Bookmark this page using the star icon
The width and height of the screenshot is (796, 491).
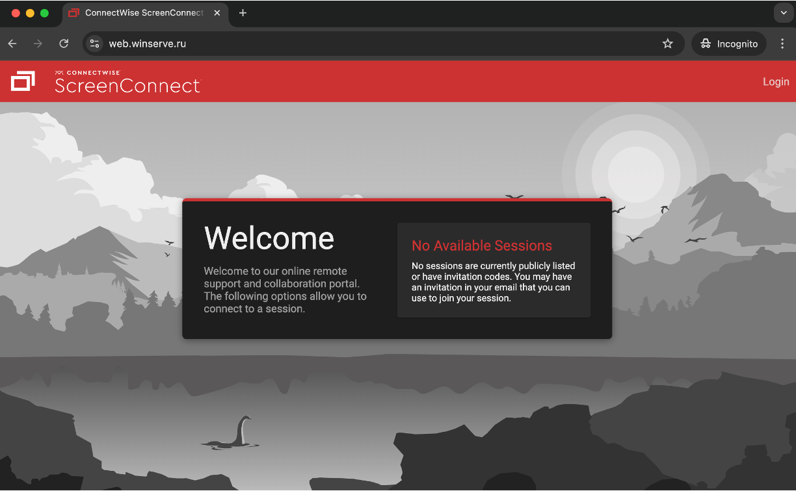tap(667, 44)
